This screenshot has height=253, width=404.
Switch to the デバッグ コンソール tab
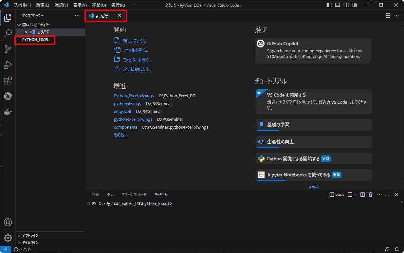click(134, 195)
